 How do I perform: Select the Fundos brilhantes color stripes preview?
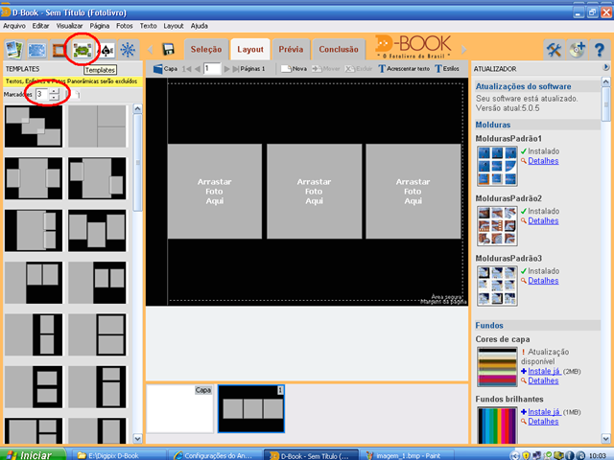(x=497, y=425)
